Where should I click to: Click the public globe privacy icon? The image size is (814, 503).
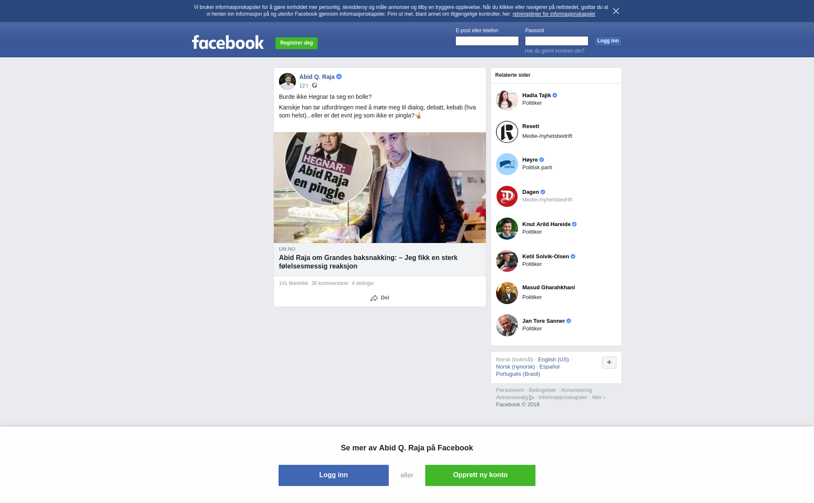[x=315, y=86]
